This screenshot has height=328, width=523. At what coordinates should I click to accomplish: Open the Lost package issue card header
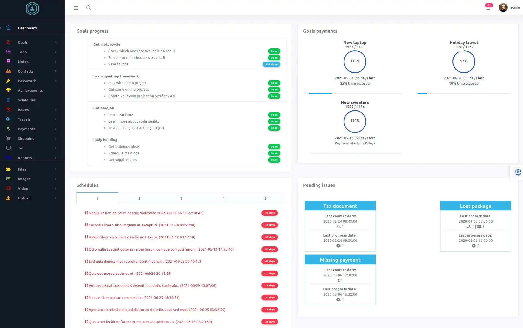[476, 206]
